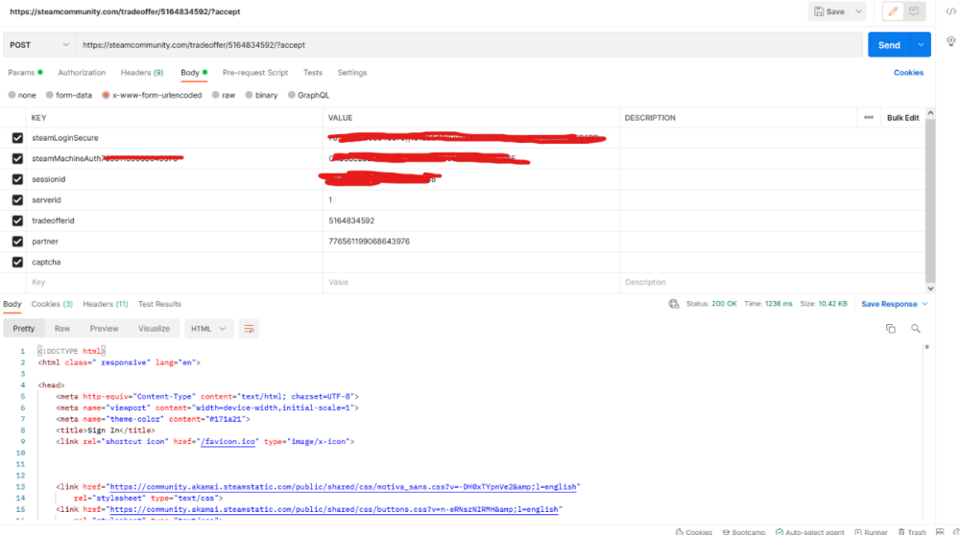Open the request Headers (9) tab
The height and width of the screenshot is (535, 960).
click(x=142, y=73)
